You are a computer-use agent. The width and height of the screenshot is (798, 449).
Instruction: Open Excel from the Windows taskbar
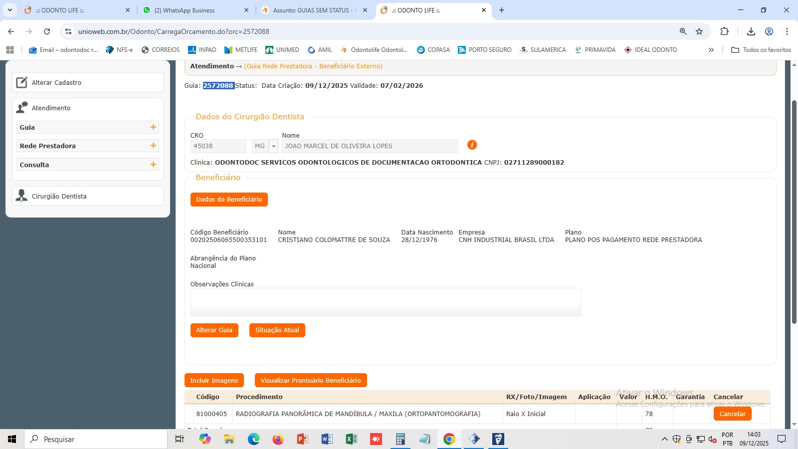[351, 439]
